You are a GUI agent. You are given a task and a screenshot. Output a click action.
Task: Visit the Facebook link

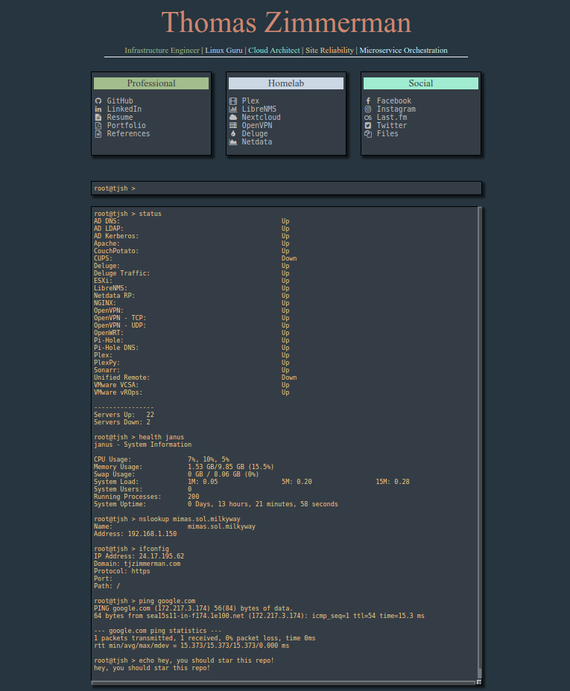pyautogui.click(x=394, y=101)
